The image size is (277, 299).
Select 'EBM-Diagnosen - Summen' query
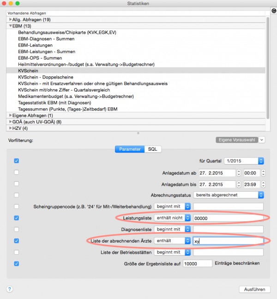tap(46, 39)
